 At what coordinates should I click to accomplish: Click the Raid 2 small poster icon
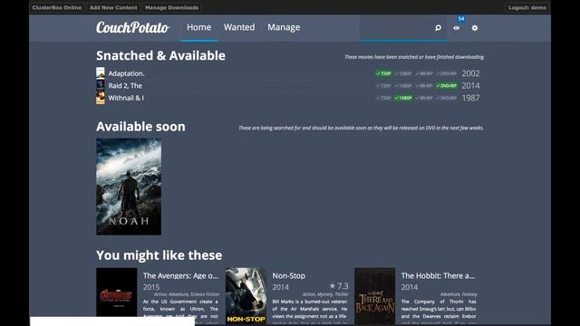click(x=101, y=85)
